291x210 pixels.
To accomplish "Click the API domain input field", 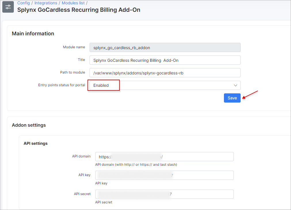I will tap(164, 157).
